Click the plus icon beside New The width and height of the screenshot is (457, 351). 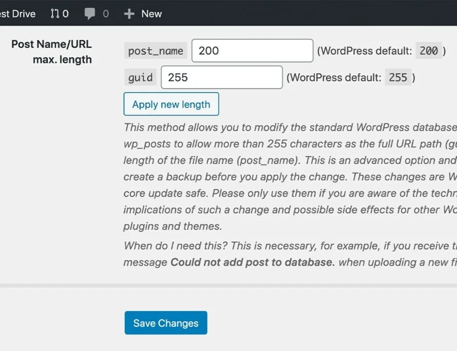click(129, 14)
